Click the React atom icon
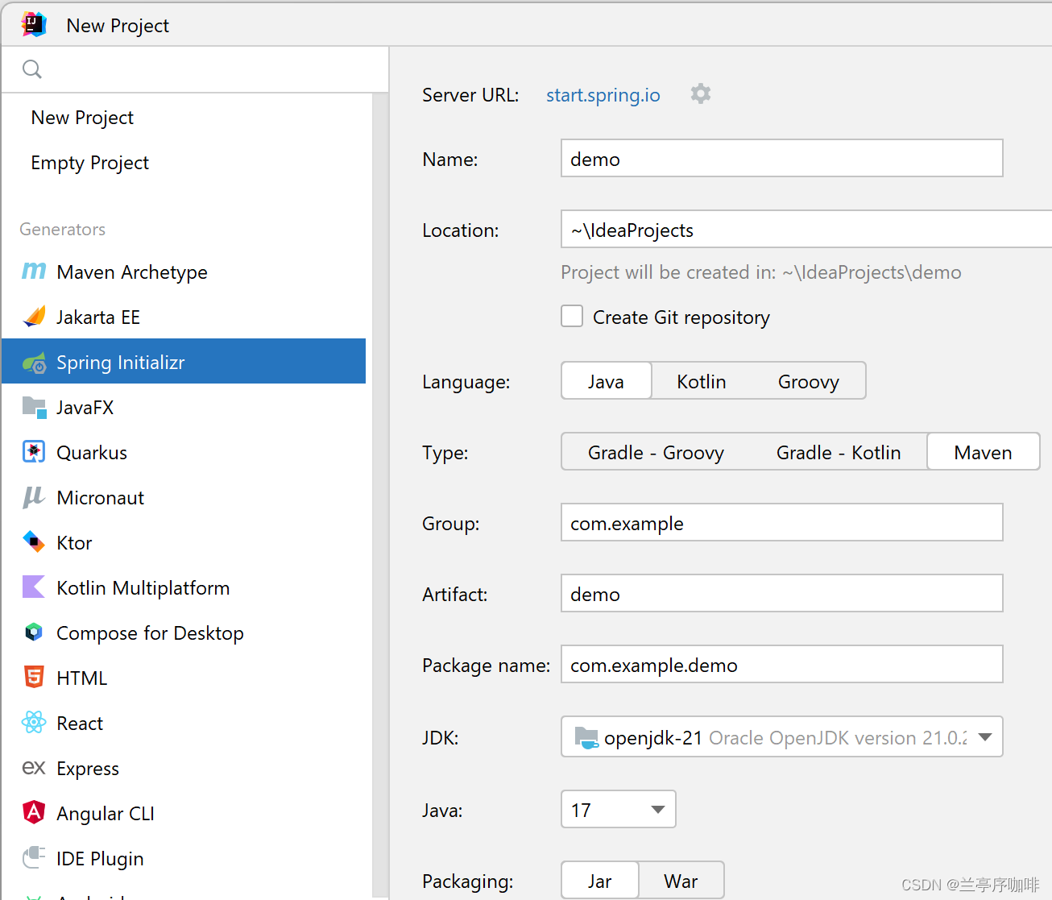The height and width of the screenshot is (900, 1052). 34,723
